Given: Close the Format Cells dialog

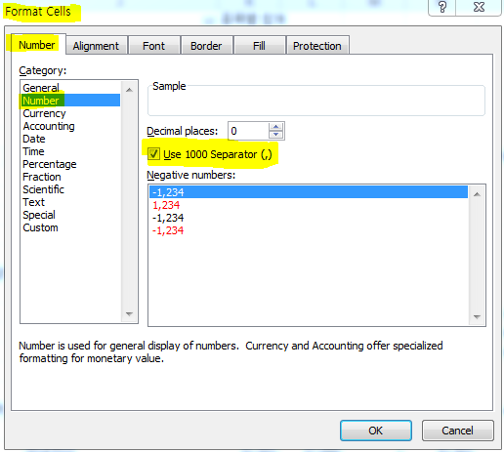Looking at the screenshot, I should click(x=479, y=7).
